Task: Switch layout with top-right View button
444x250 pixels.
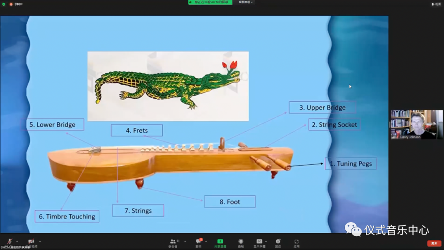Action: (436, 4)
